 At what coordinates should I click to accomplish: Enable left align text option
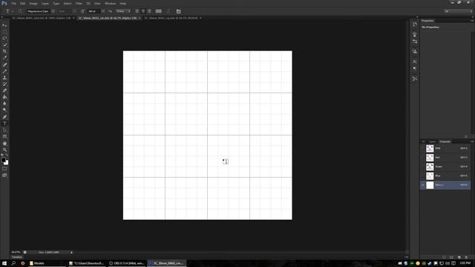(x=137, y=11)
